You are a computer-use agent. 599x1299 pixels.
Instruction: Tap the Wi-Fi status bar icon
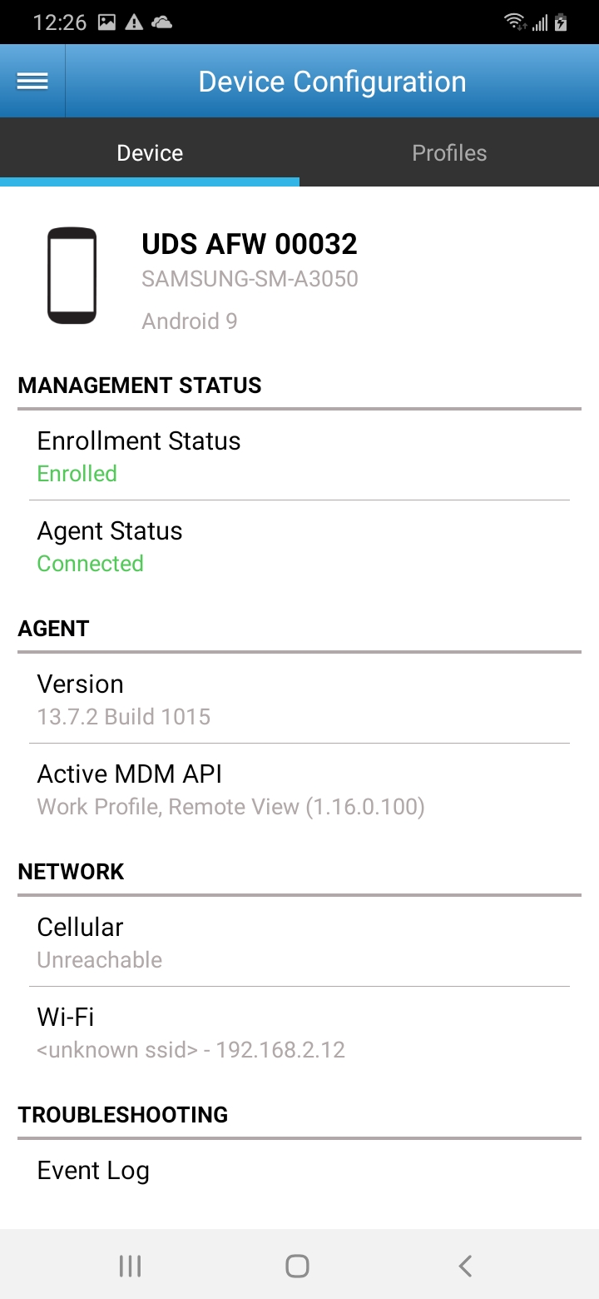pos(515,22)
